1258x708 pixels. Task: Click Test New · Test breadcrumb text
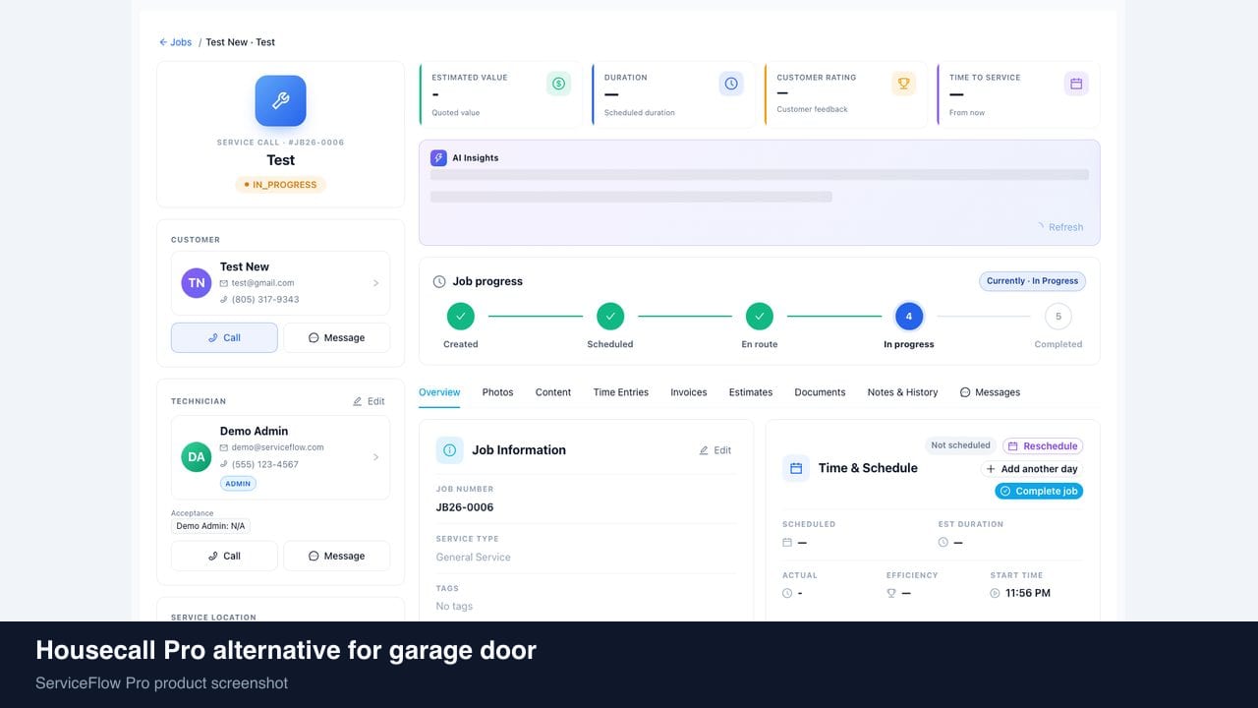coord(241,42)
